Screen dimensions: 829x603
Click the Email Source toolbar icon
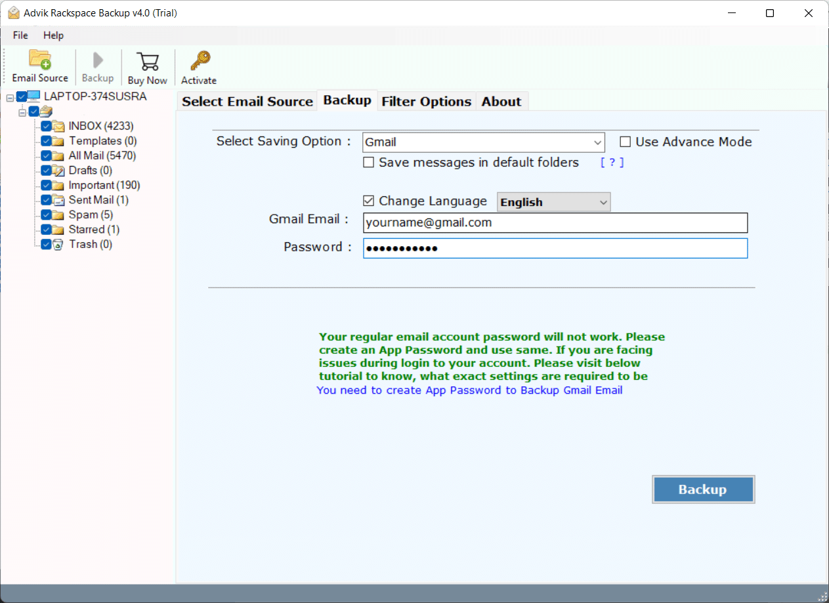[40, 60]
